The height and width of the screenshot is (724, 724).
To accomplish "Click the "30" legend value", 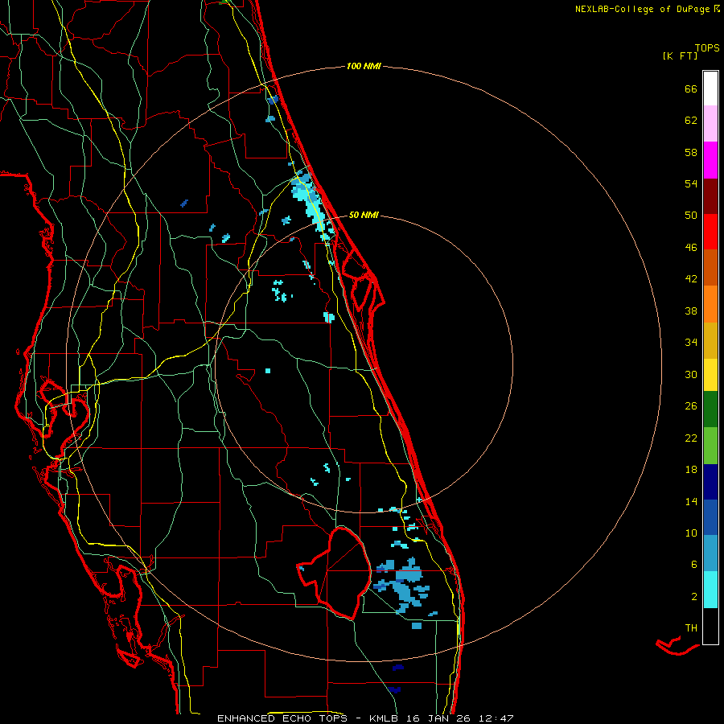I will coord(691,374).
